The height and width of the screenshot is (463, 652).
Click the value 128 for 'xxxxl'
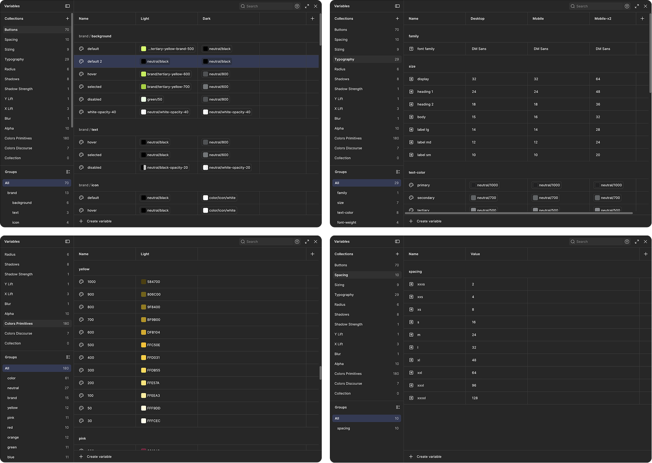click(x=475, y=398)
